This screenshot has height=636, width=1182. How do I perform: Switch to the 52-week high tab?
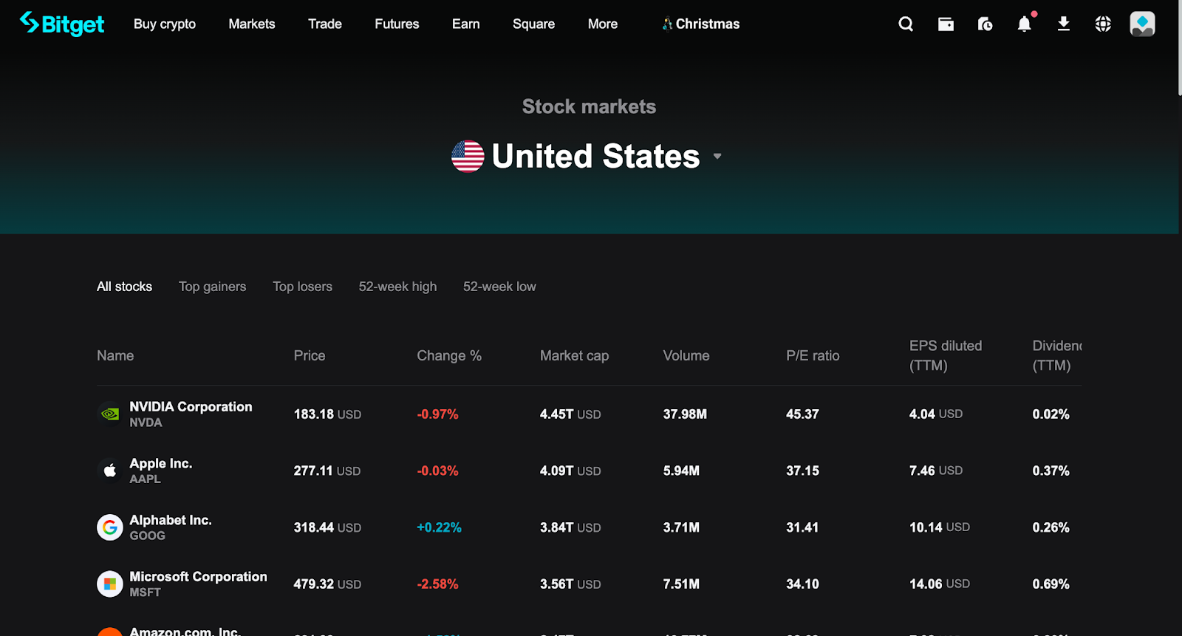(397, 287)
